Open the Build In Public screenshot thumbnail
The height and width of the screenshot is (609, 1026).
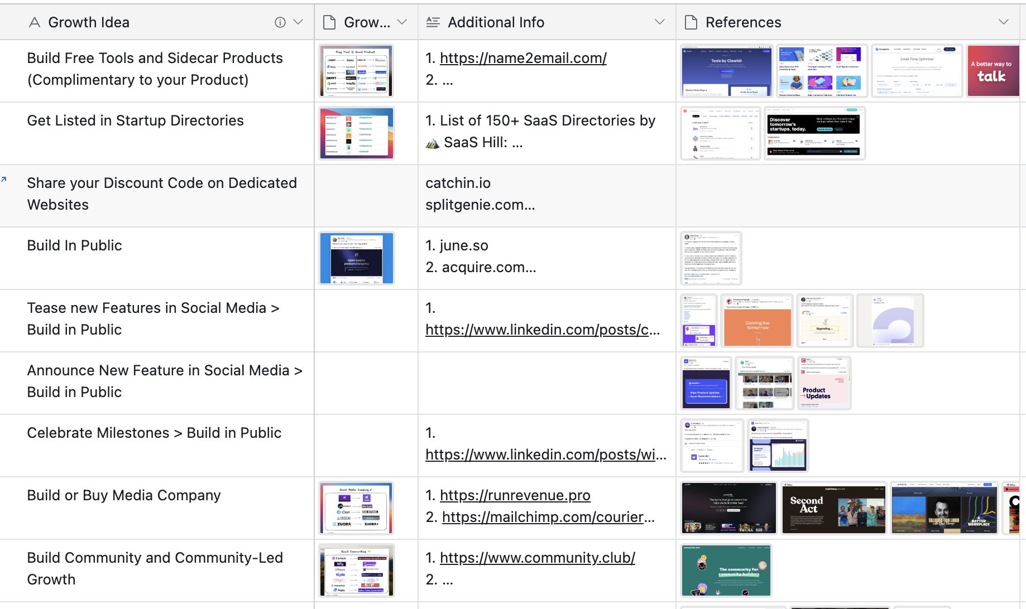pos(356,258)
